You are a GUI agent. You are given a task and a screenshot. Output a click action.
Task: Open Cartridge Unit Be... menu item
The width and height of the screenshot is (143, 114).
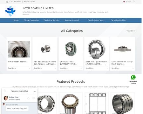pos(119,20)
